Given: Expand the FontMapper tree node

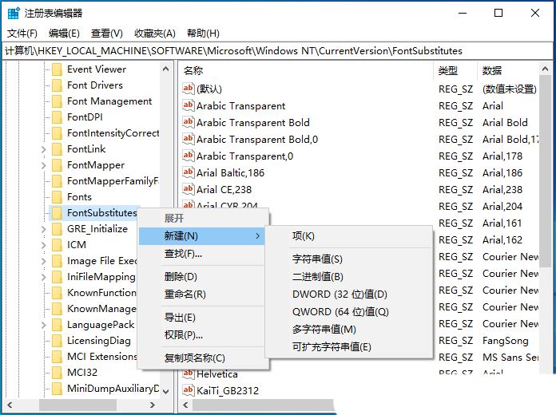Looking at the screenshot, I should tap(44, 165).
